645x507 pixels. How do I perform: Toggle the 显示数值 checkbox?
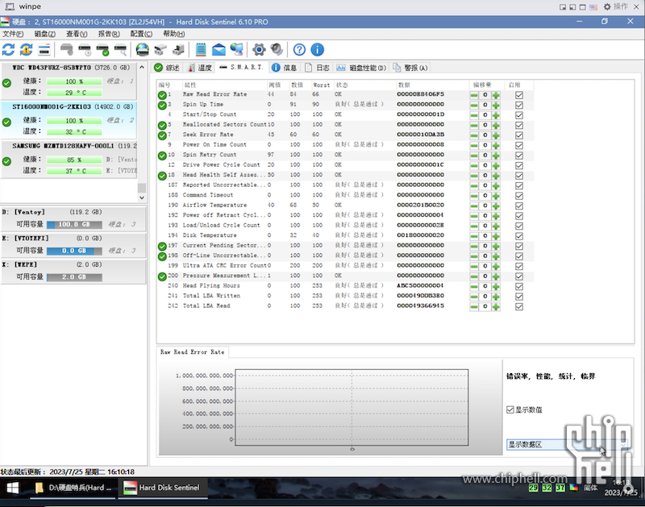pos(510,409)
